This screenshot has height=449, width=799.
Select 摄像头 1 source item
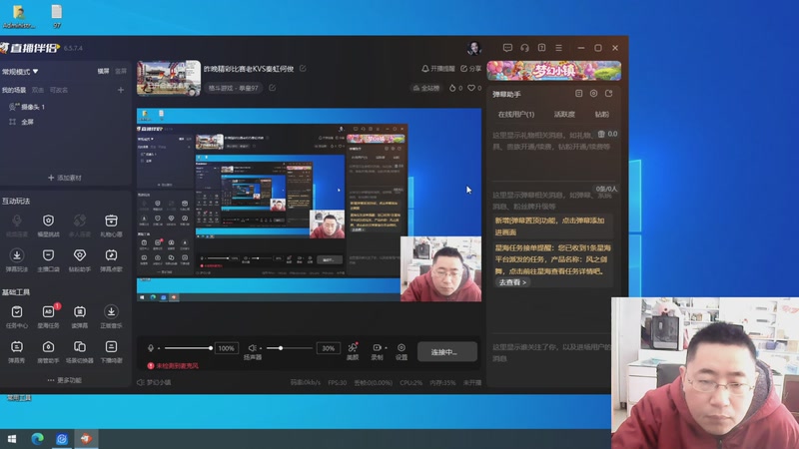pyautogui.click(x=27, y=107)
